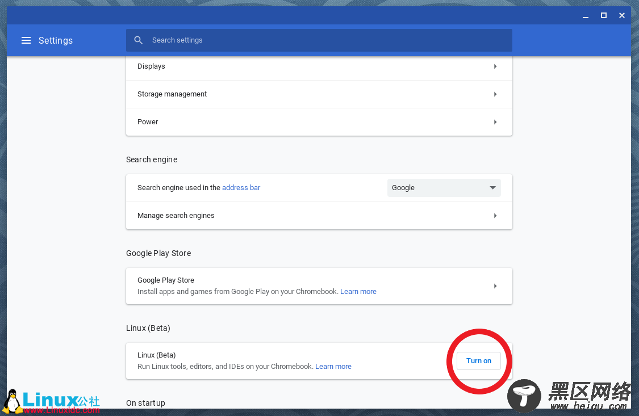Open Learn more link for Google Play
Image resolution: width=639 pixels, height=416 pixels.
(358, 292)
